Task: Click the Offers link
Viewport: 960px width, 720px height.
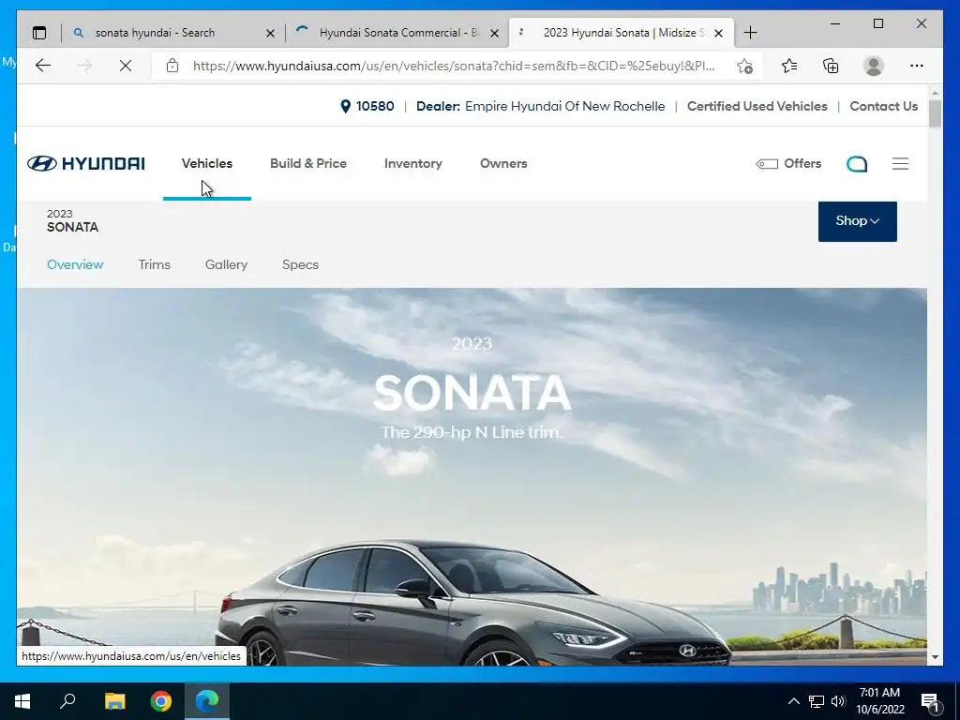Action: click(x=802, y=163)
